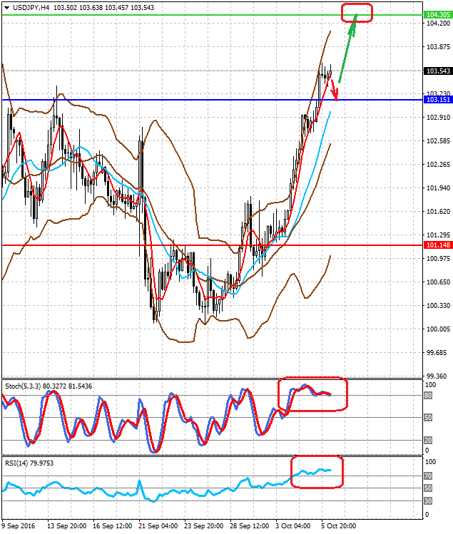Click the blue 103.151 price tag
Screen dimensions: 453x534
[438, 99]
